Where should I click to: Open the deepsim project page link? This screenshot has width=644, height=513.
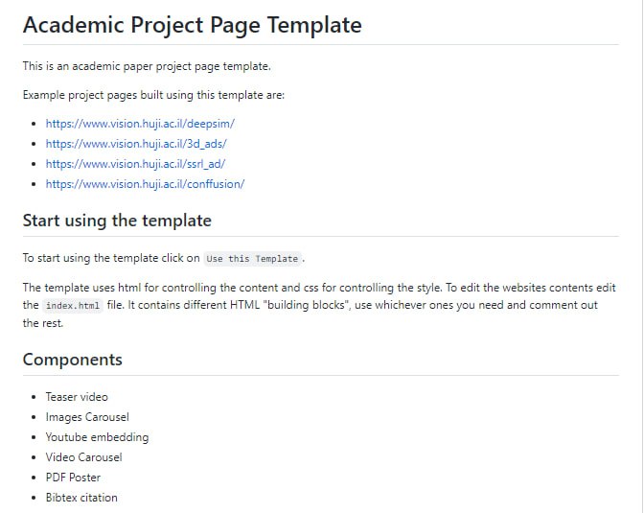click(140, 124)
